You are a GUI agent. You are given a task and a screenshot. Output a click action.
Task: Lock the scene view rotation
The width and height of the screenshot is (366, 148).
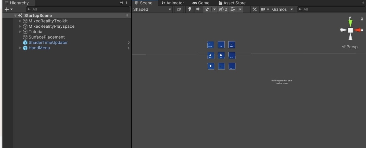click(x=362, y=19)
